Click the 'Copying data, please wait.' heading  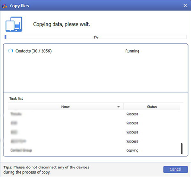point(62,24)
